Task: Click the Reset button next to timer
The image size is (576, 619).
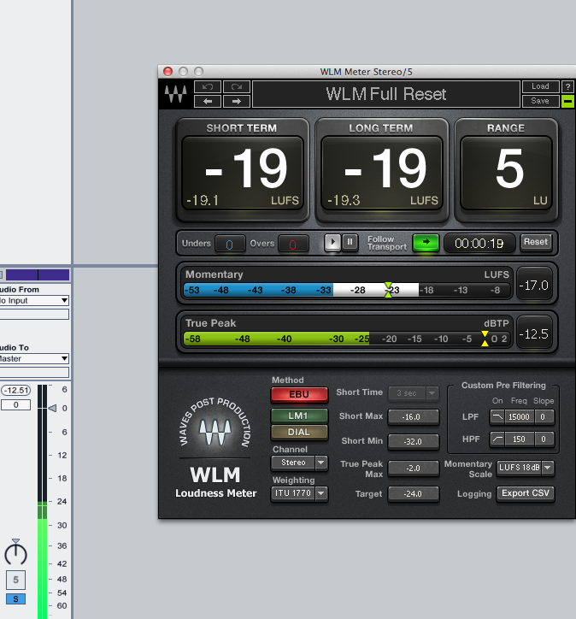Action: pyautogui.click(x=535, y=242)
